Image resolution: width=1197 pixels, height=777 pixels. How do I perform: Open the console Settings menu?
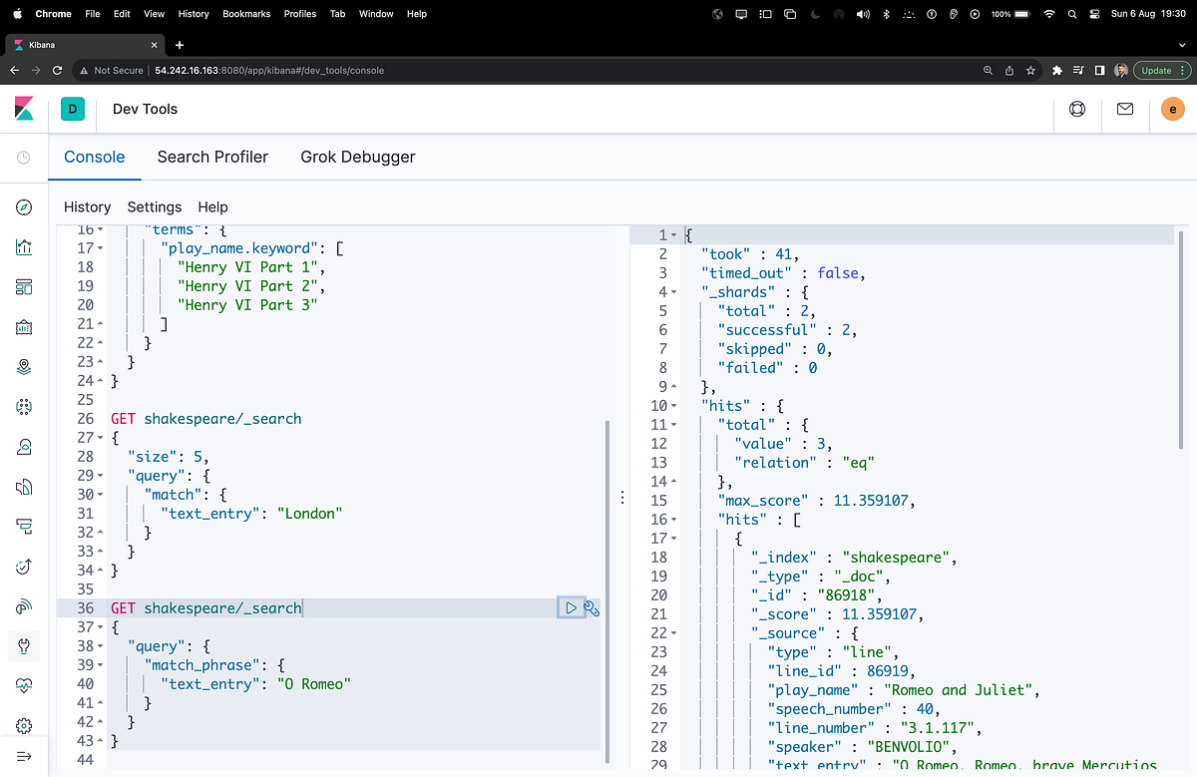(154, 206)
